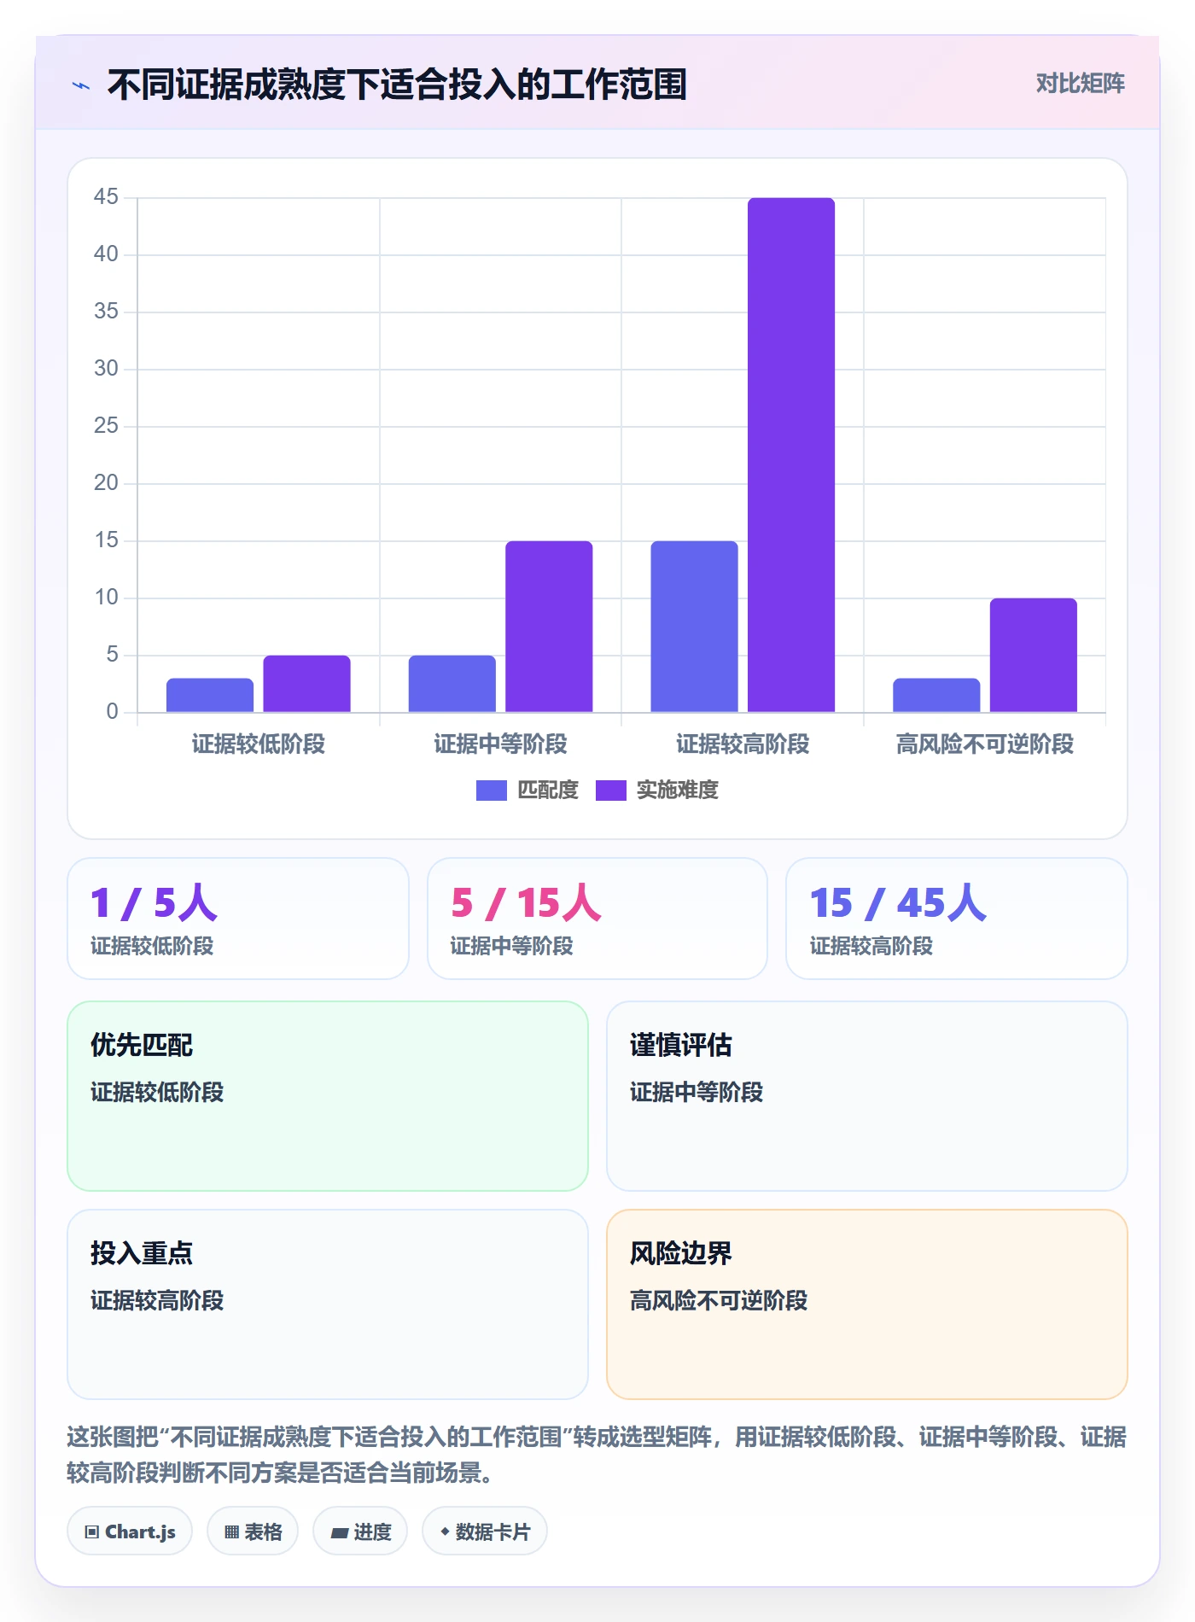
Task: Select the 实施难度 bar for 高风险不可逆阶段
Action: pos(1034,655)
